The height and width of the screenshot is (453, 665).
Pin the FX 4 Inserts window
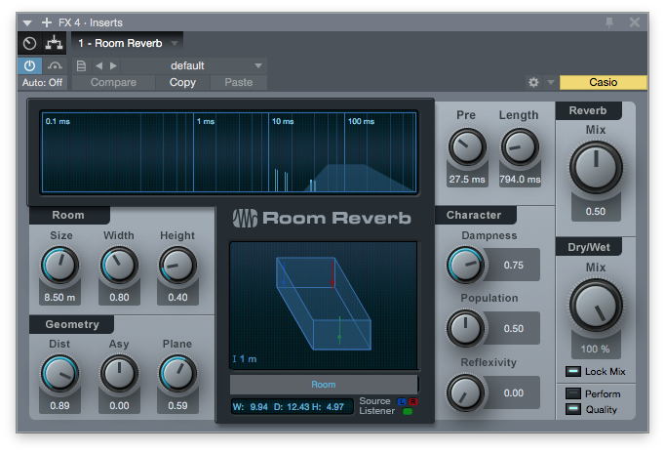tap(609, 21)
